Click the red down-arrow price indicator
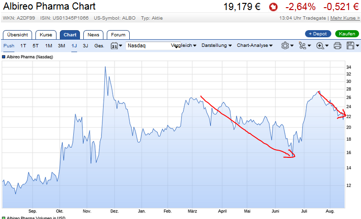 click(273, 7)
